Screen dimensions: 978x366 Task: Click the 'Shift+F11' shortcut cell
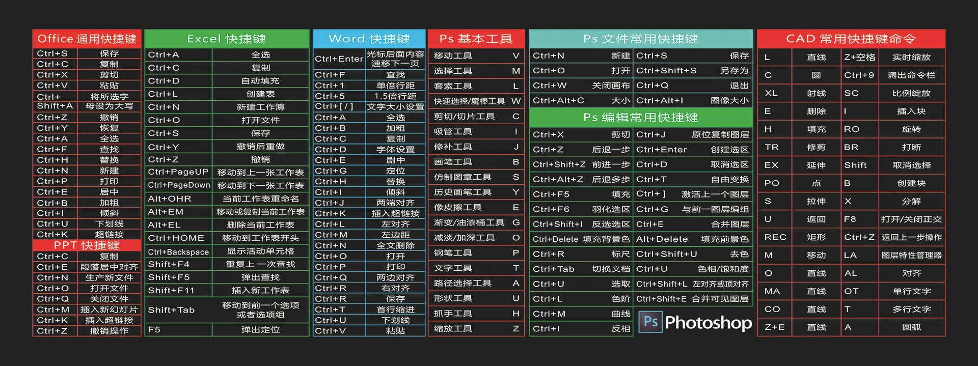coord(178,290)
